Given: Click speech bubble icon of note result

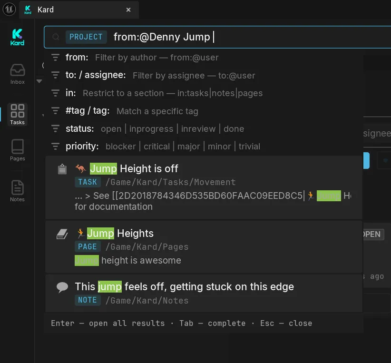Looking at the screenshot, I should 62,287.
